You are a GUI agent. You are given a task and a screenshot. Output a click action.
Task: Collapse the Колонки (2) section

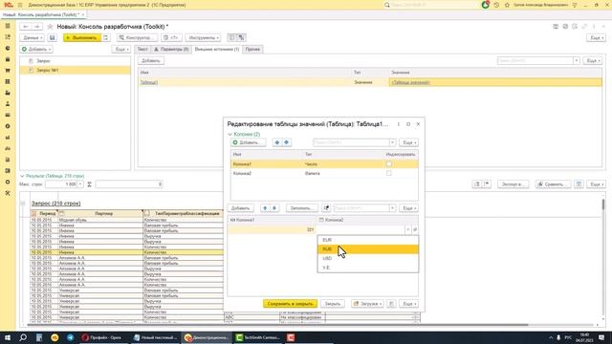pos(229,134)
